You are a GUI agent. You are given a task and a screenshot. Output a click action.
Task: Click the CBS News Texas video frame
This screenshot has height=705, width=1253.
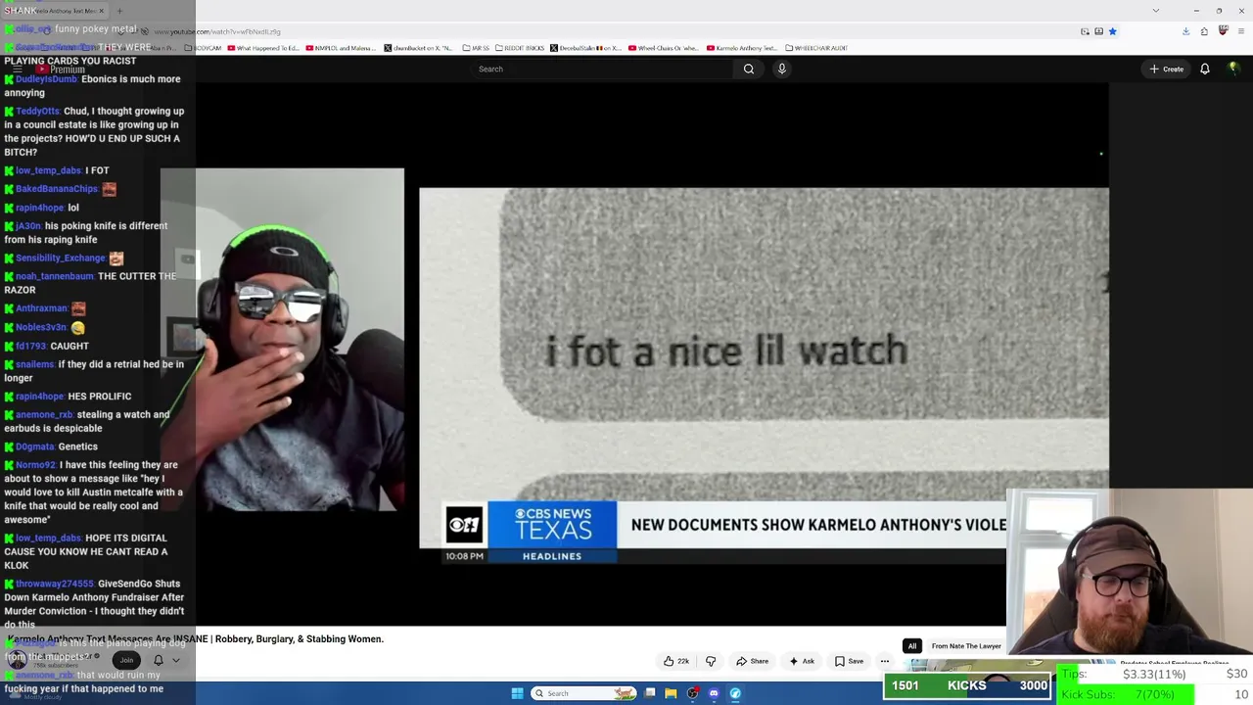pyautogui.click(x=764, y=374)
